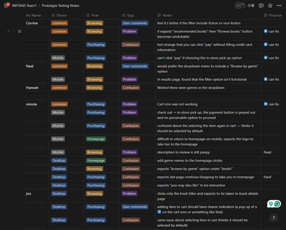The image size is (286, 230).
Task: Open the Flow column header menu
Action: tap(95, 15)
